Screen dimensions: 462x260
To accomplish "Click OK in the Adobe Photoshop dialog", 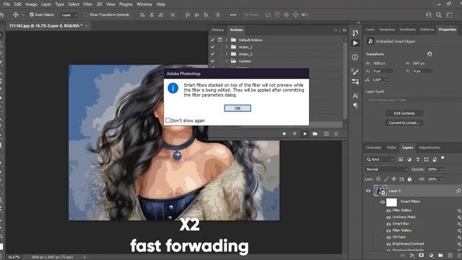I will [x=237, y=108].
